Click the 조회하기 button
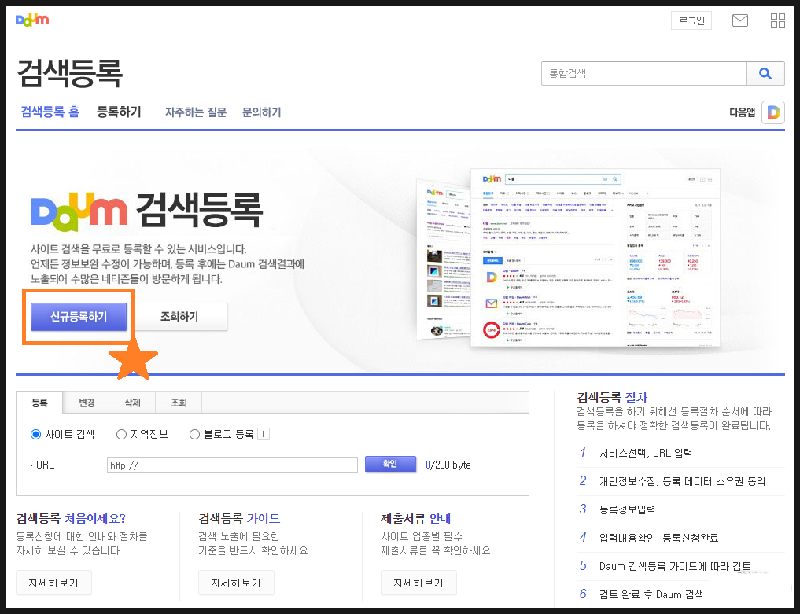Image resolution: width=800 pixels, height=614 pixels. click(179, 317)
